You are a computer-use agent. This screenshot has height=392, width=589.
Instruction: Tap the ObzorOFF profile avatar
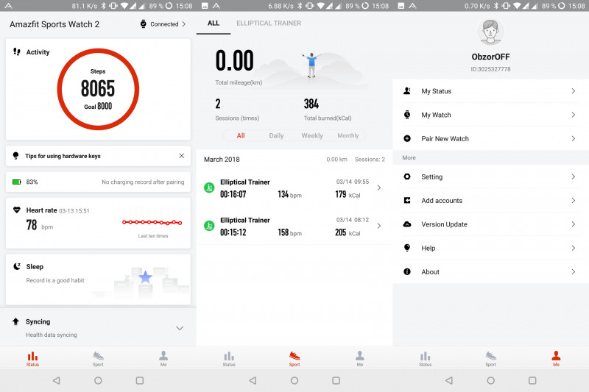[x=490, y=32]
